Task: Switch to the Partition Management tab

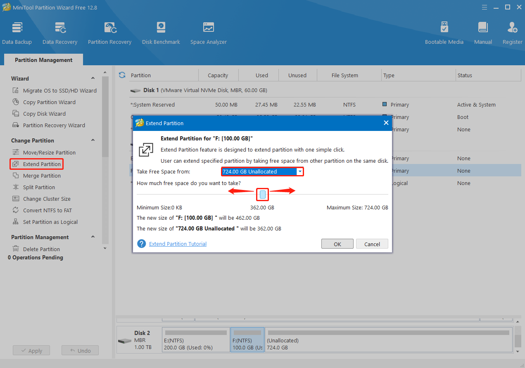Action: (43, 60)
